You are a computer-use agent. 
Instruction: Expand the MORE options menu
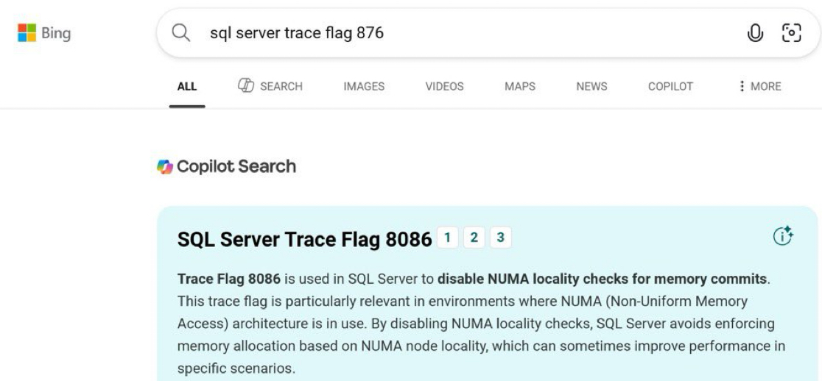pos(759,87)
